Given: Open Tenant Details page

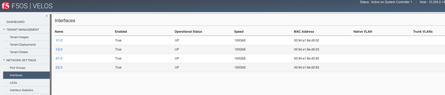Looking at the screenshot, I should pos(19,52).
